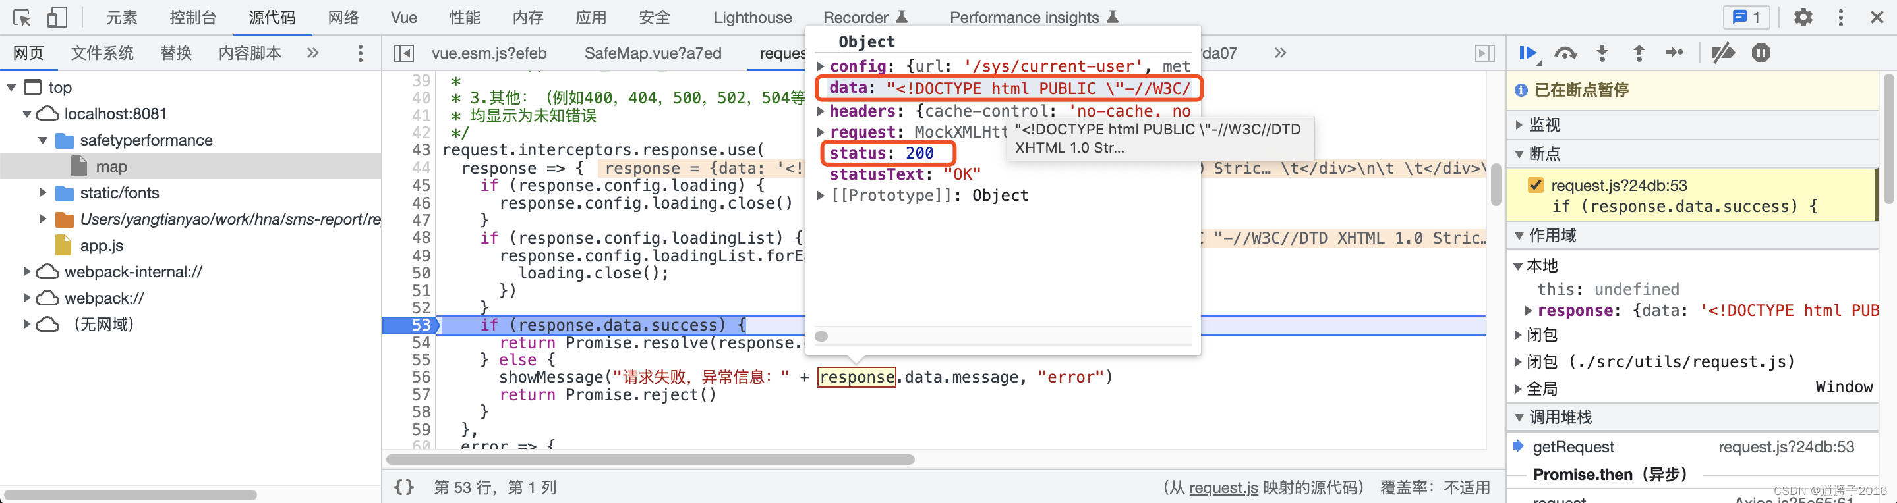Image resolution: width=1897 pixels, height=503 pixels.
Task: Expand the 全局 global scope
Action: tap(1518, 388)
